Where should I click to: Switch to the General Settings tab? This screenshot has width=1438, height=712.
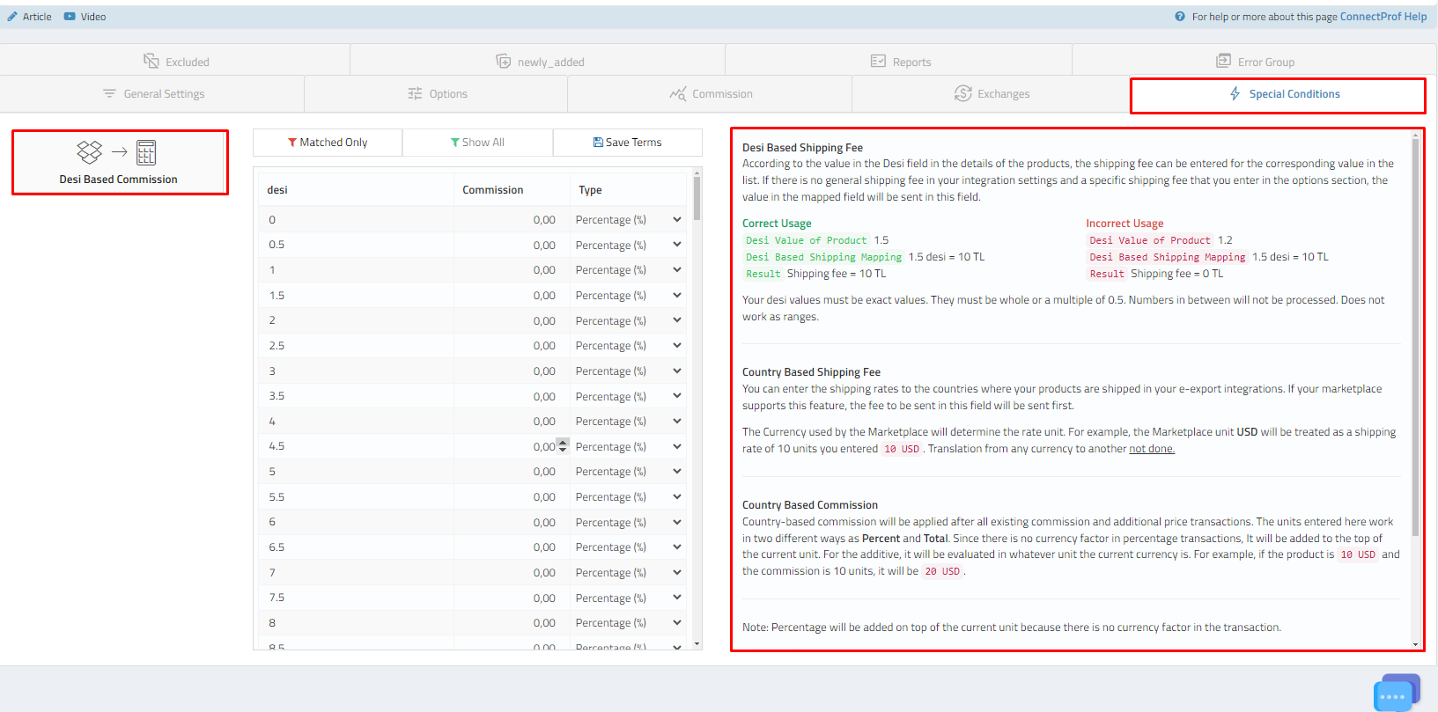153,94
